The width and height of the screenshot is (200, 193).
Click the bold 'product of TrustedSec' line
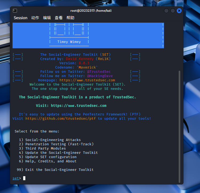pyautogui.click(x=77, y=97)
